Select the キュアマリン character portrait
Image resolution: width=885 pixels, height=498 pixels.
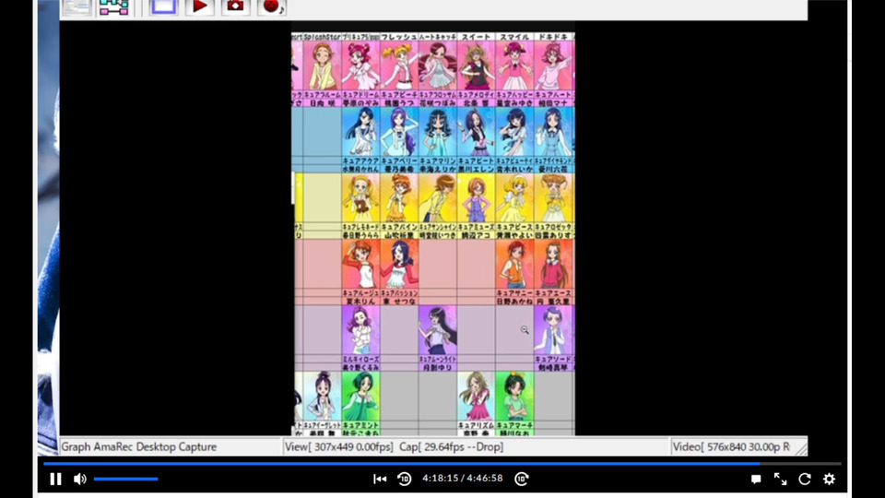pyautogui.click(x=437, y=132)
